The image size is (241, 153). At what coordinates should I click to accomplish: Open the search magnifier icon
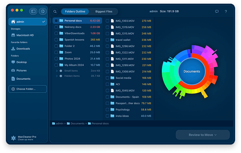(x=55, y=11)
